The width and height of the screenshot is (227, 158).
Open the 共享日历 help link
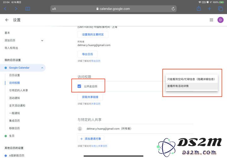[96, 104]
